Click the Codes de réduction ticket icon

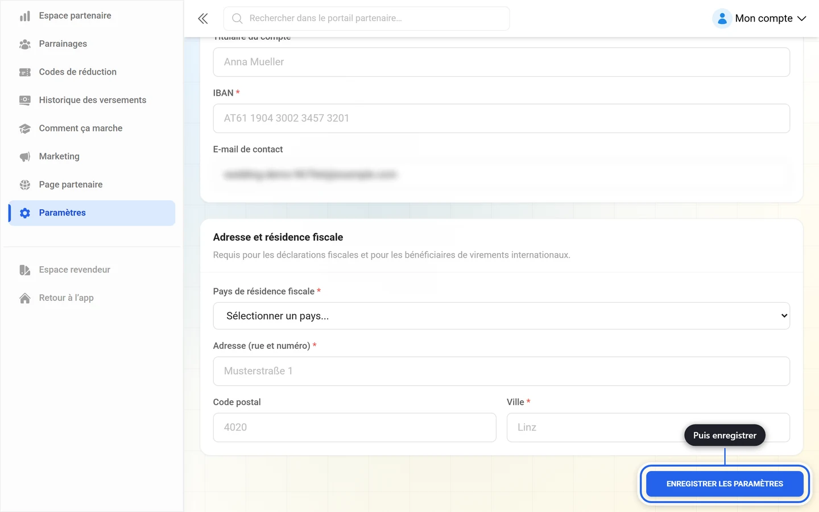coord(25,72)
